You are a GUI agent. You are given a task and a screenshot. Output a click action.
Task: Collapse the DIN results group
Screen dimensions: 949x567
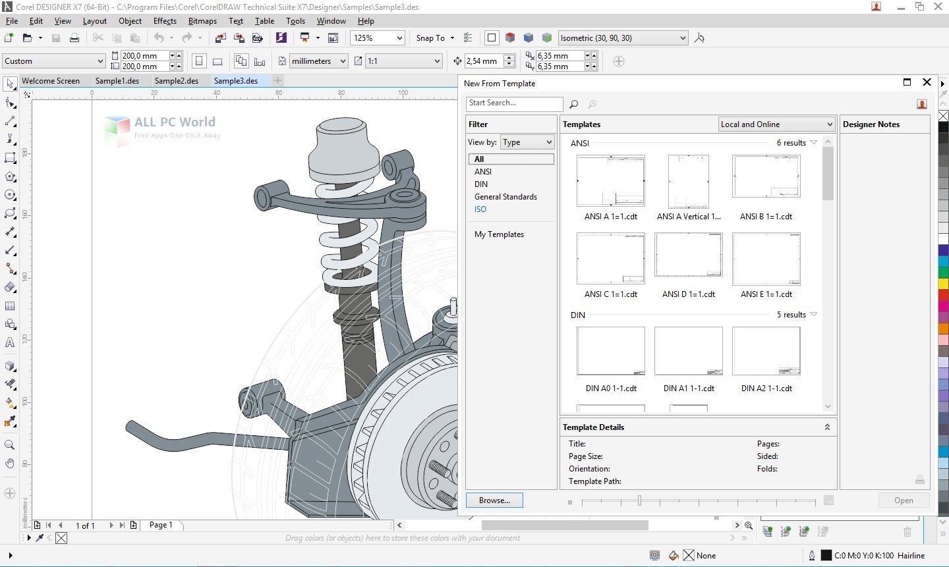[x=814, y=315]
